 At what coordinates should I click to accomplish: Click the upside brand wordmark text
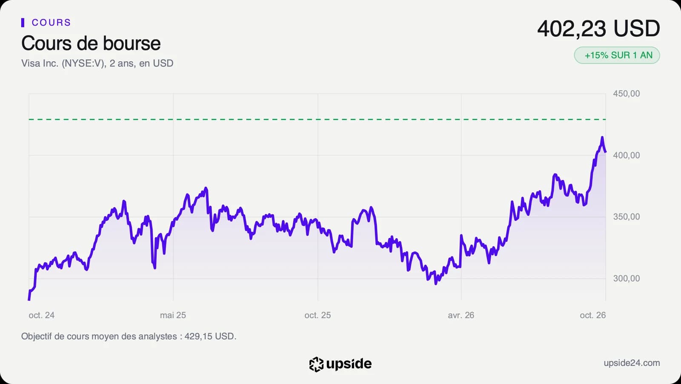click(349, 364)
